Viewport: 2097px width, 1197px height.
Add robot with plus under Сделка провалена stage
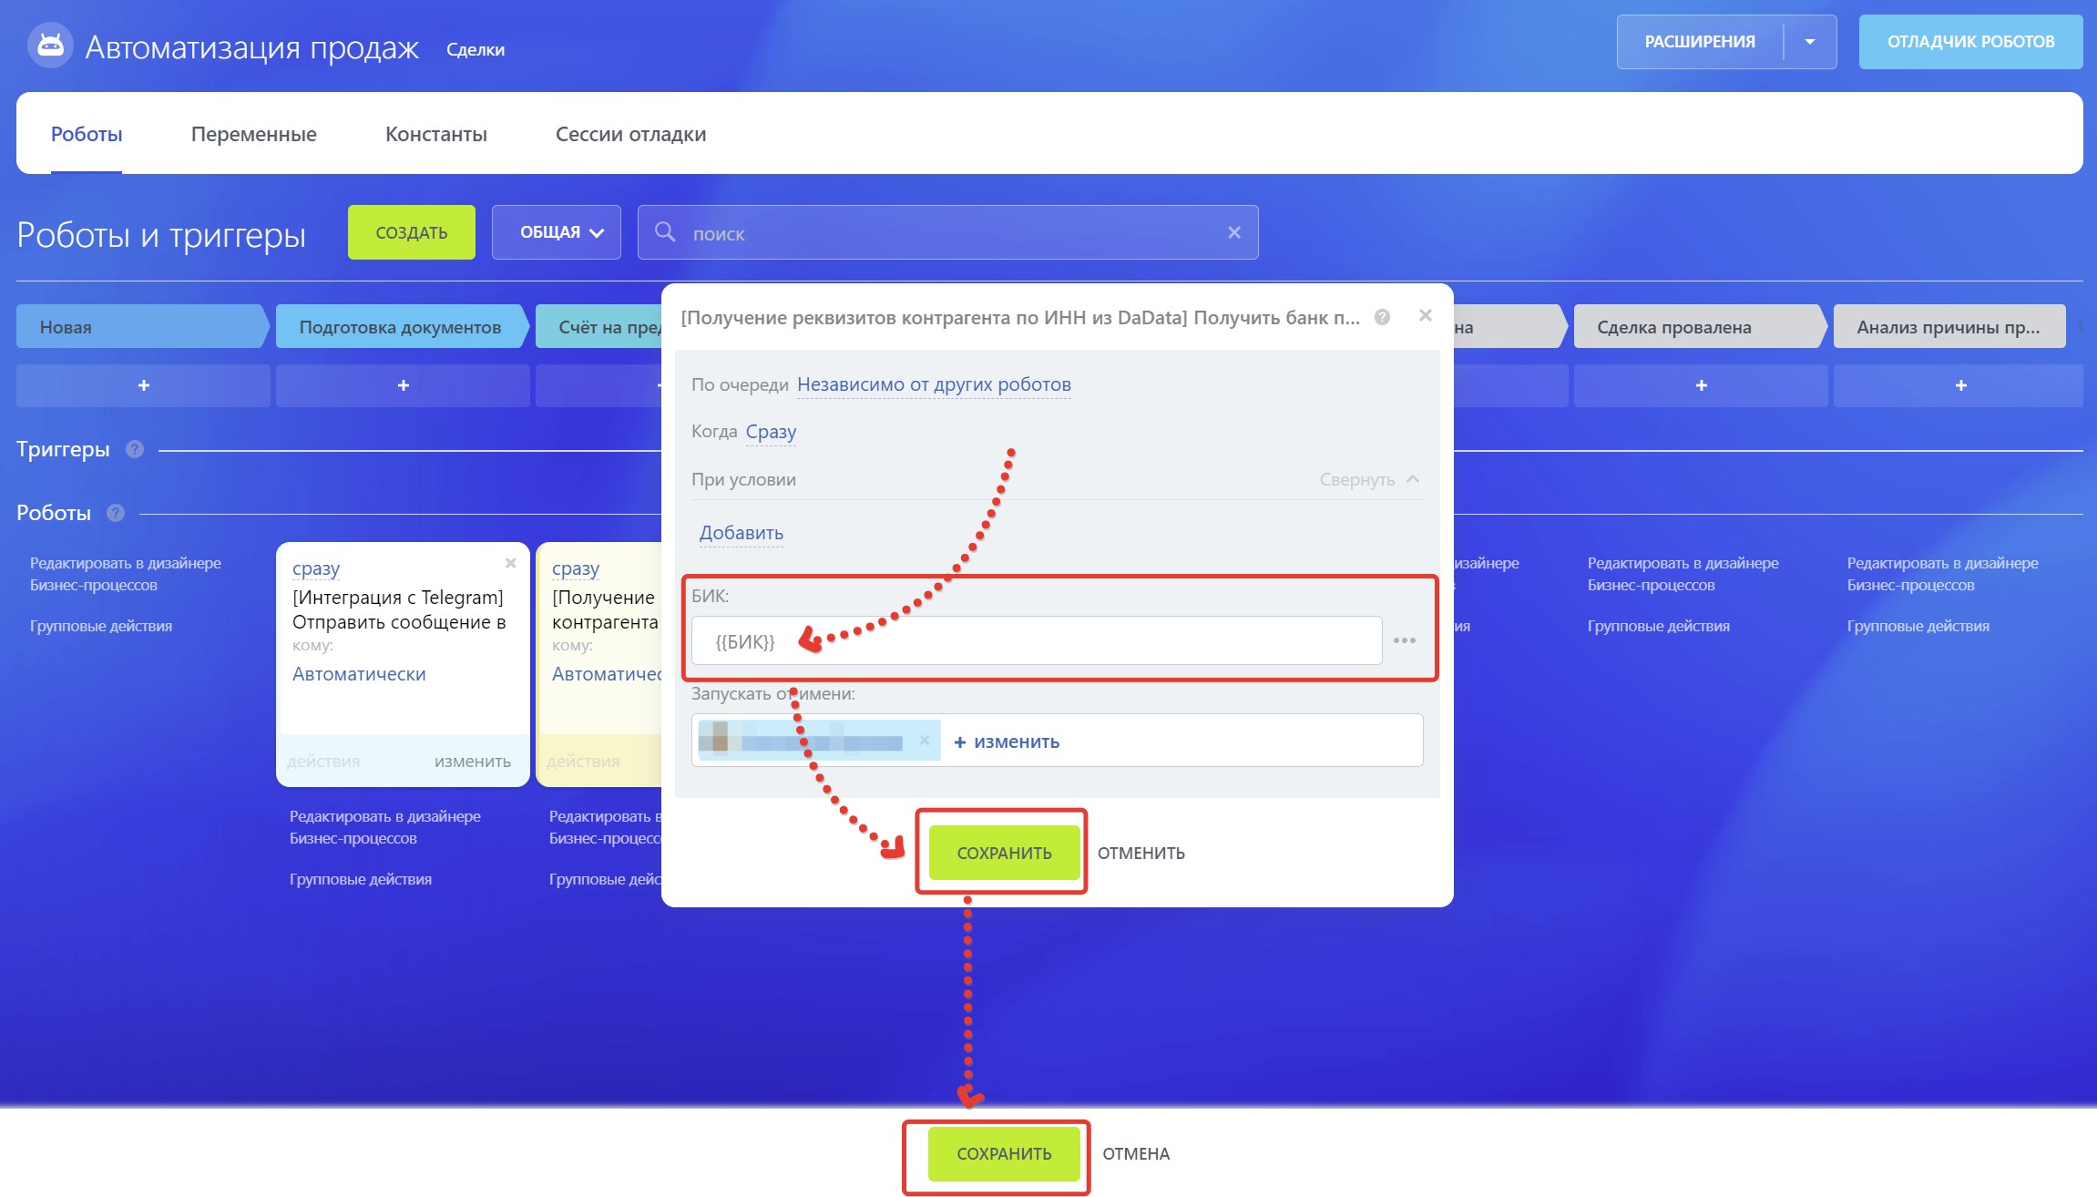(1701, 385)
